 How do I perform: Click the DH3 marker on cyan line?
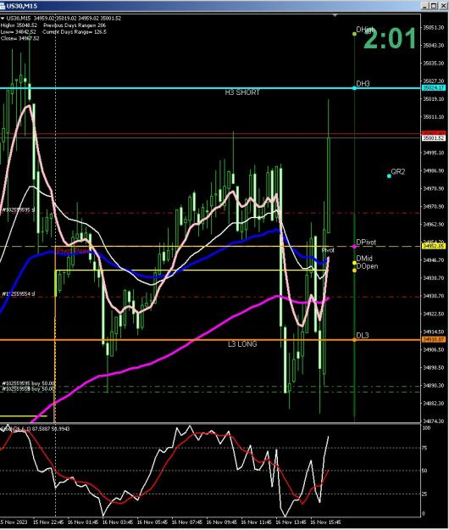(x=354, y=88)
